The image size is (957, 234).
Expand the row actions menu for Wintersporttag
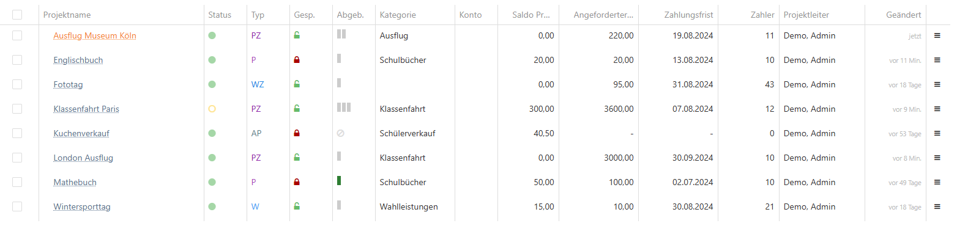tap(937, 207)
